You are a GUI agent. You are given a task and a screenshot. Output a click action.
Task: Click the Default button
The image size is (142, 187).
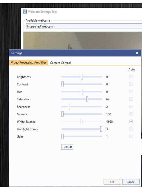[x=67, y=147]
